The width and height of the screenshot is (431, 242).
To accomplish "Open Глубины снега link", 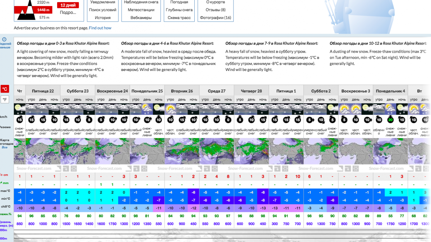I will pyautogui.click(x=179, y=10).
